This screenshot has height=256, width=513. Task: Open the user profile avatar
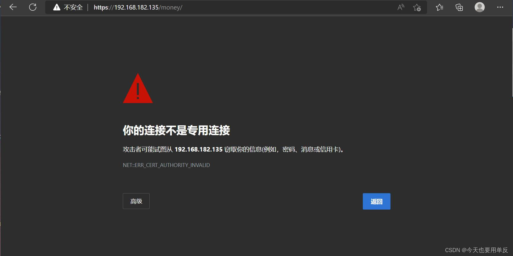479,7
